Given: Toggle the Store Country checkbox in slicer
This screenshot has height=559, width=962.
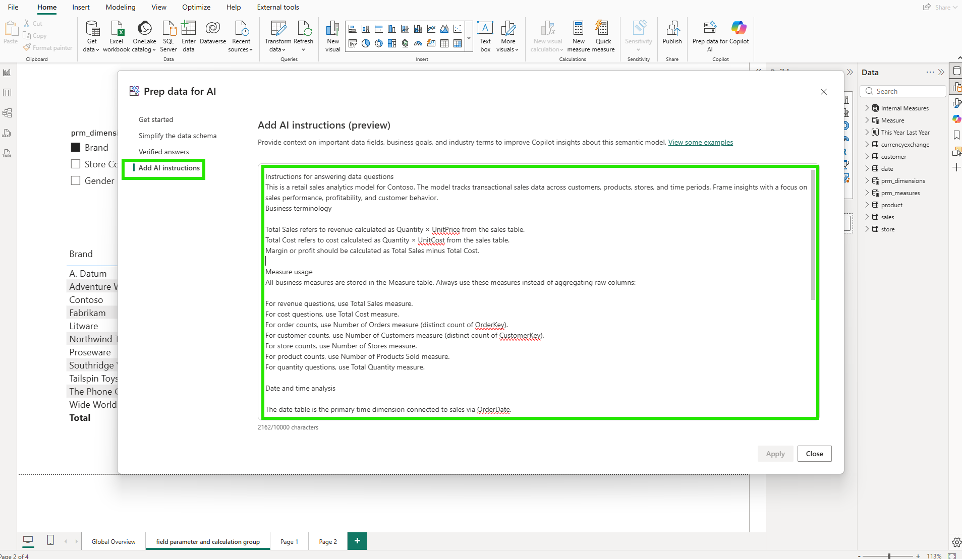Looking at the screenshot, I should (x=76, y=164).
